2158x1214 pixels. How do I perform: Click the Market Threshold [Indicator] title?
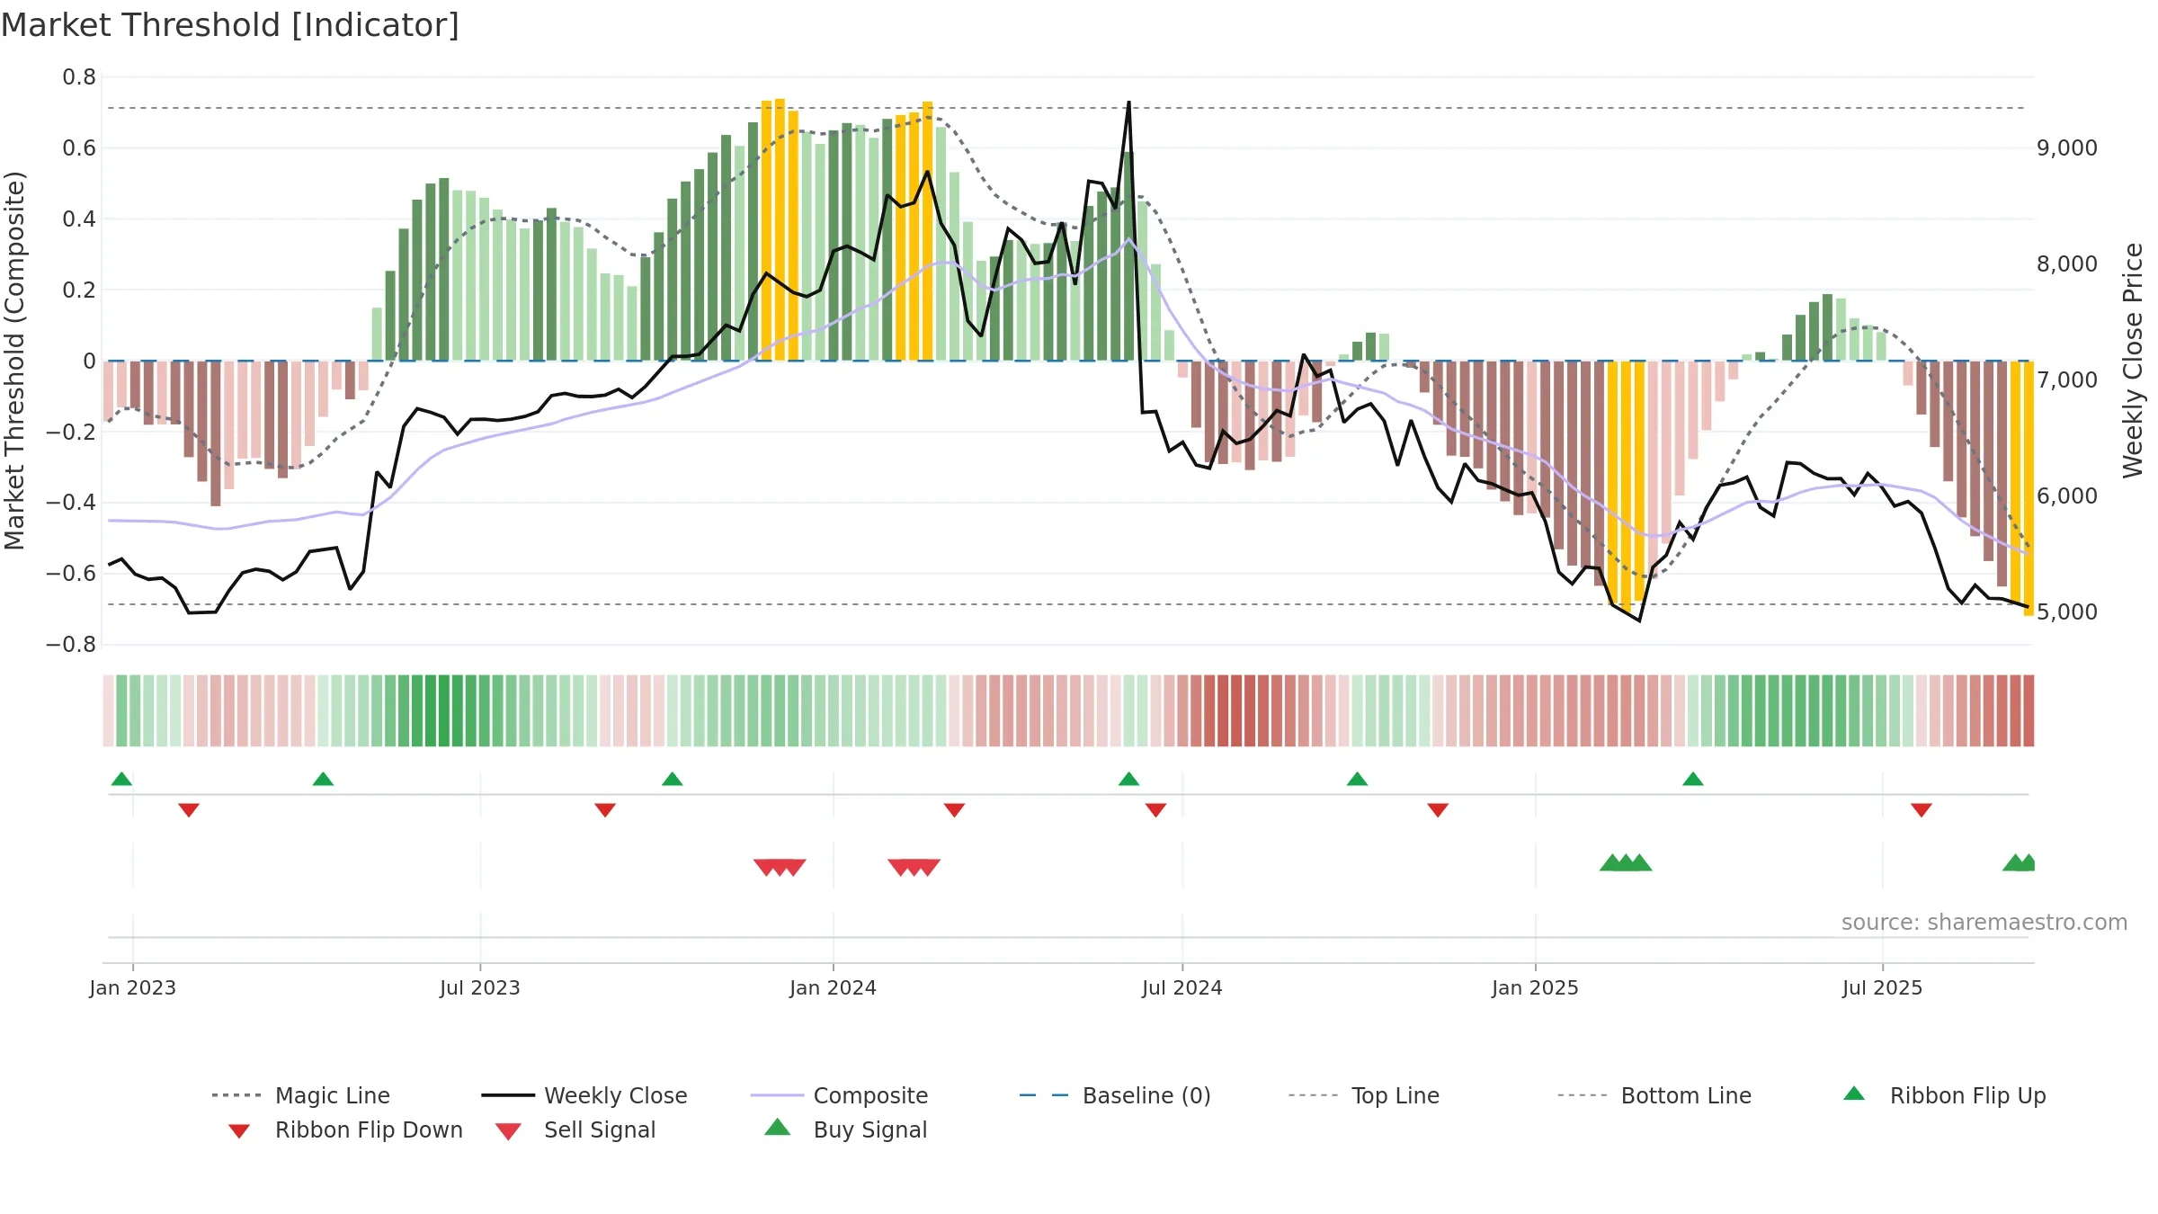point(230,25)
